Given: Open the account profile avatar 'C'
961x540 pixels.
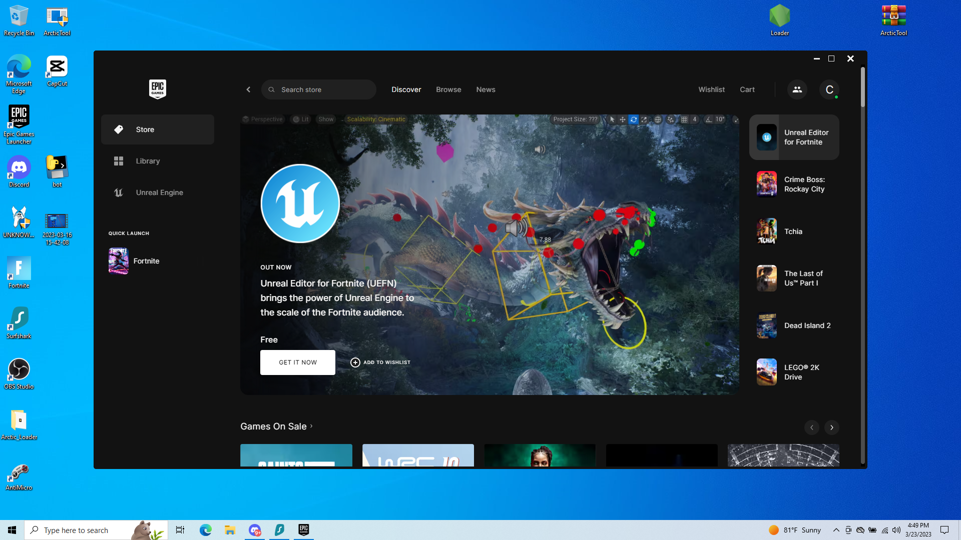Looking at the screenshot, I should pos(829,89).
